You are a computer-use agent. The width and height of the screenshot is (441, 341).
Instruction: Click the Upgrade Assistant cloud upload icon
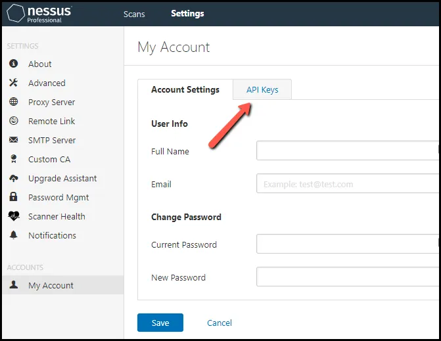(14, 178)
